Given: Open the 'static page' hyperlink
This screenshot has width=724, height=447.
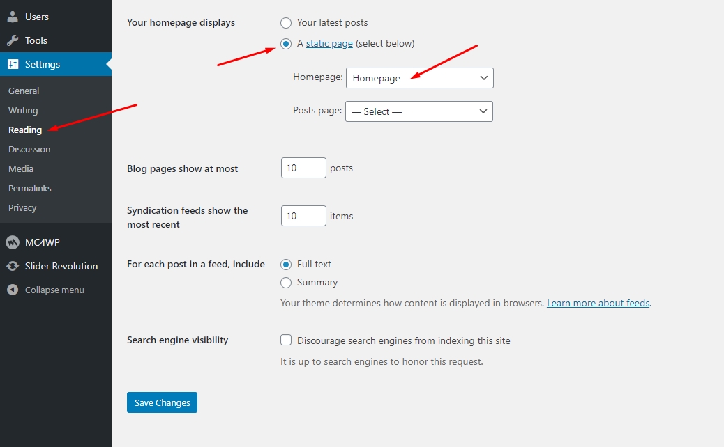Looking at the screenshot, I should pyautogui.click(x=329, y=44).
